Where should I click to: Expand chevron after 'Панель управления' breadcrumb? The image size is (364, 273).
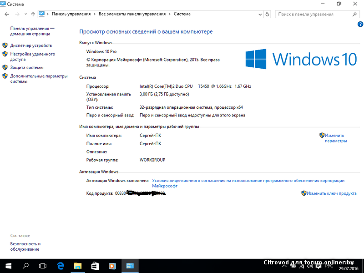click(x=95, y=14)
